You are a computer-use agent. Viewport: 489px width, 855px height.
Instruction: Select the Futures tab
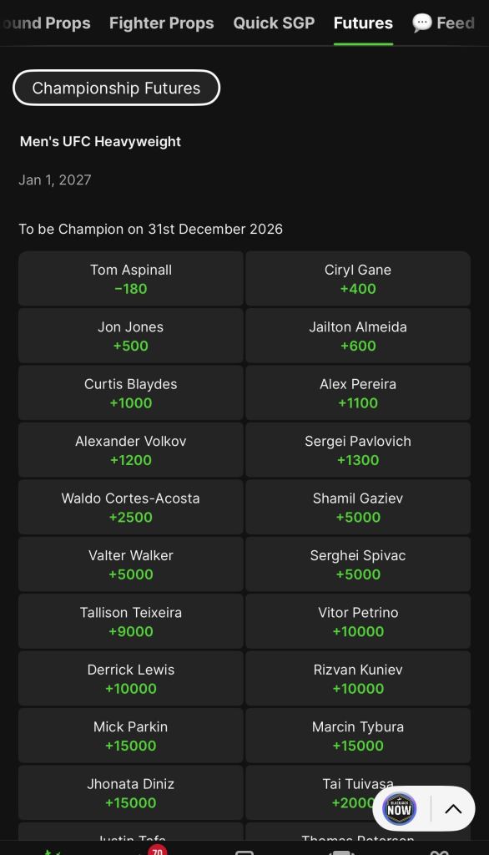pyautogui.click(x=363, y=23)
